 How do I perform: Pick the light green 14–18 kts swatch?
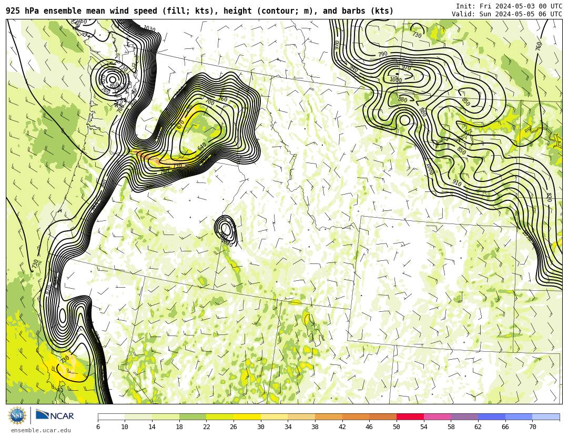tap(166, 416)
